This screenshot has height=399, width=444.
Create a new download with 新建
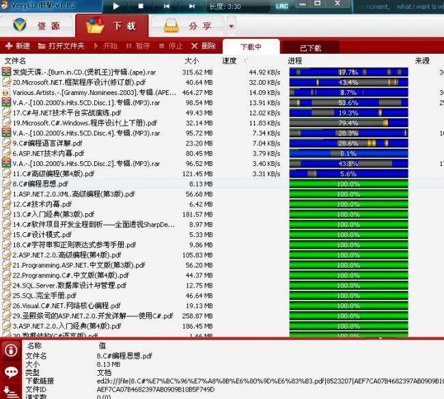[x=18, y=46]
